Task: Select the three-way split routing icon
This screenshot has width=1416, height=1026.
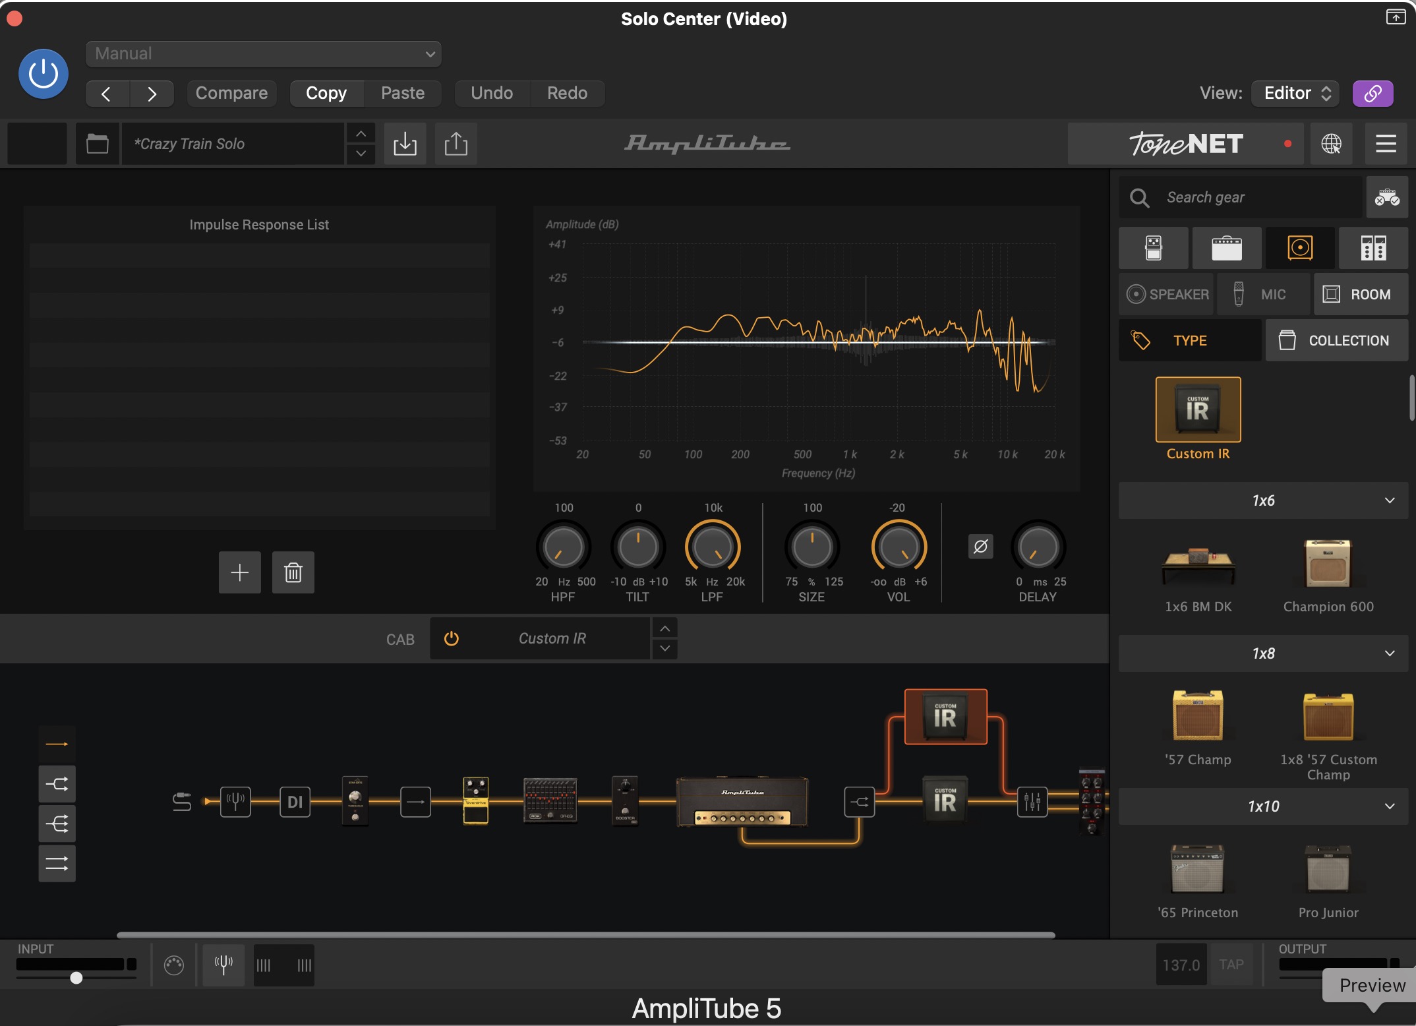Action: [x=57, y=824]
